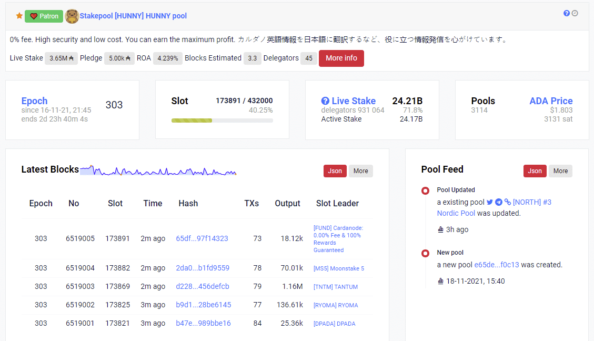Click Json button in Pool Feed
594x341 pixels.
pyautogui.click(x=535, y=170)
